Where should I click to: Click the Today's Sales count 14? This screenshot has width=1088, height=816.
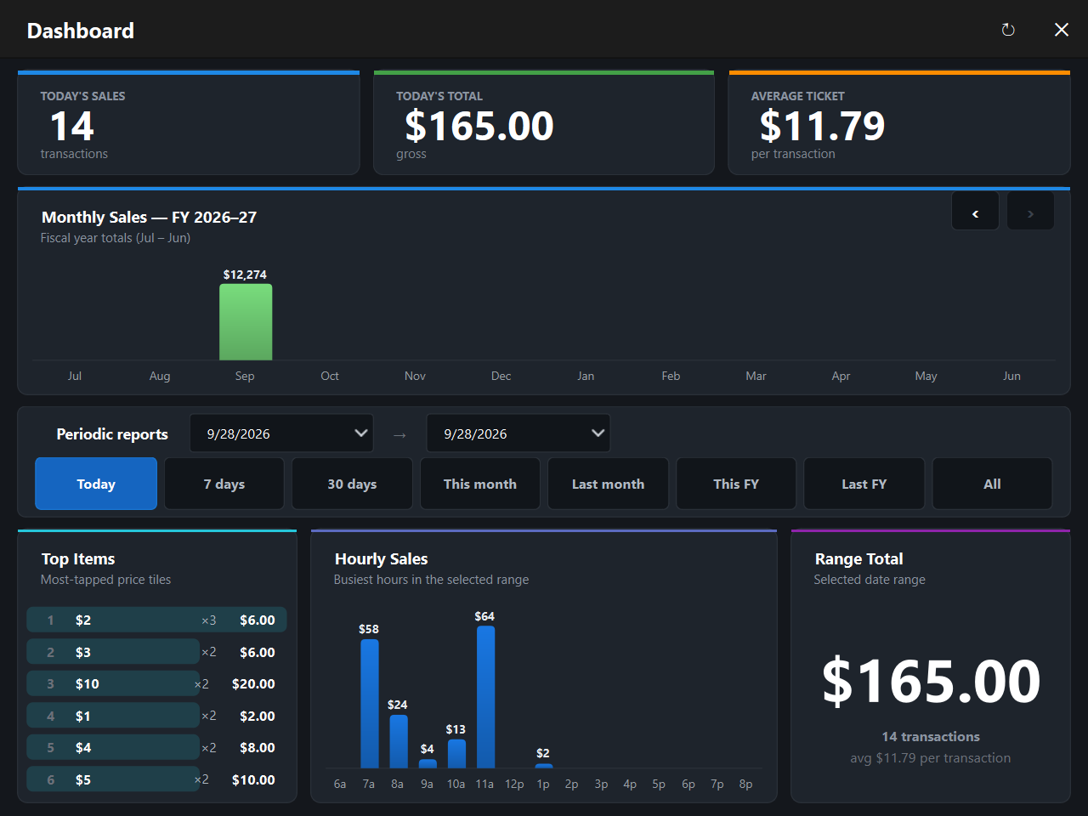[x=72, y=127]
